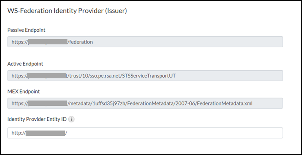Click the "Active Endpoint" label

(x=25, y=64)
